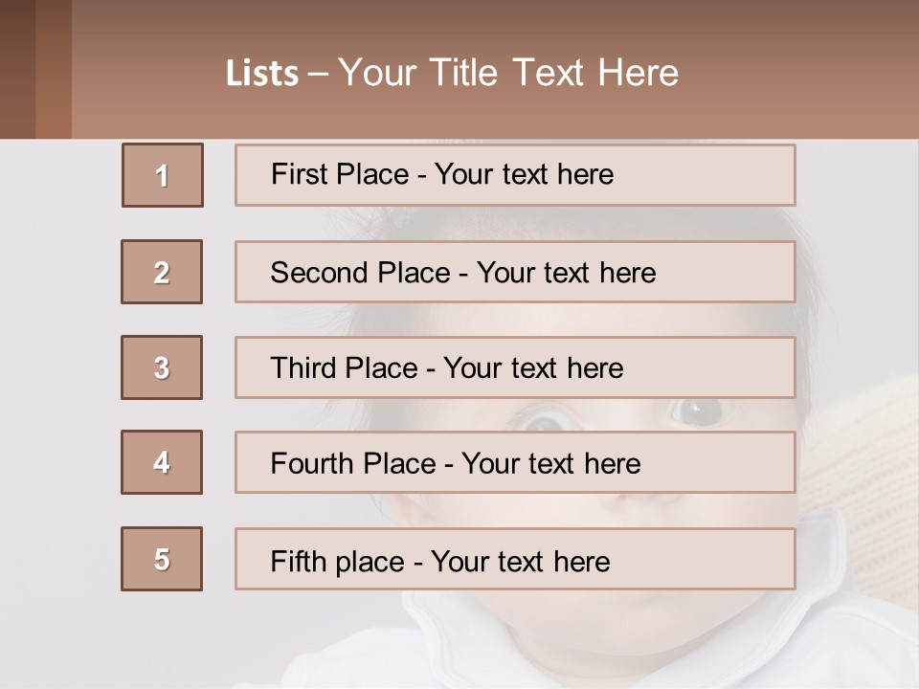Select the "Second Place - Your text here" box

(x=515, y=272)
